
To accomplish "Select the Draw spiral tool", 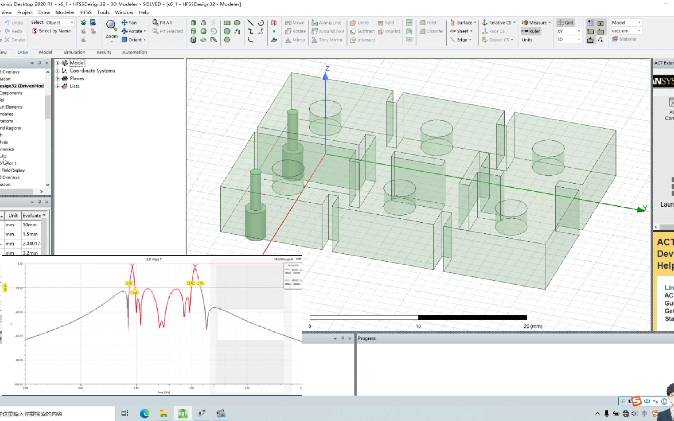I will tap(213, 31).
